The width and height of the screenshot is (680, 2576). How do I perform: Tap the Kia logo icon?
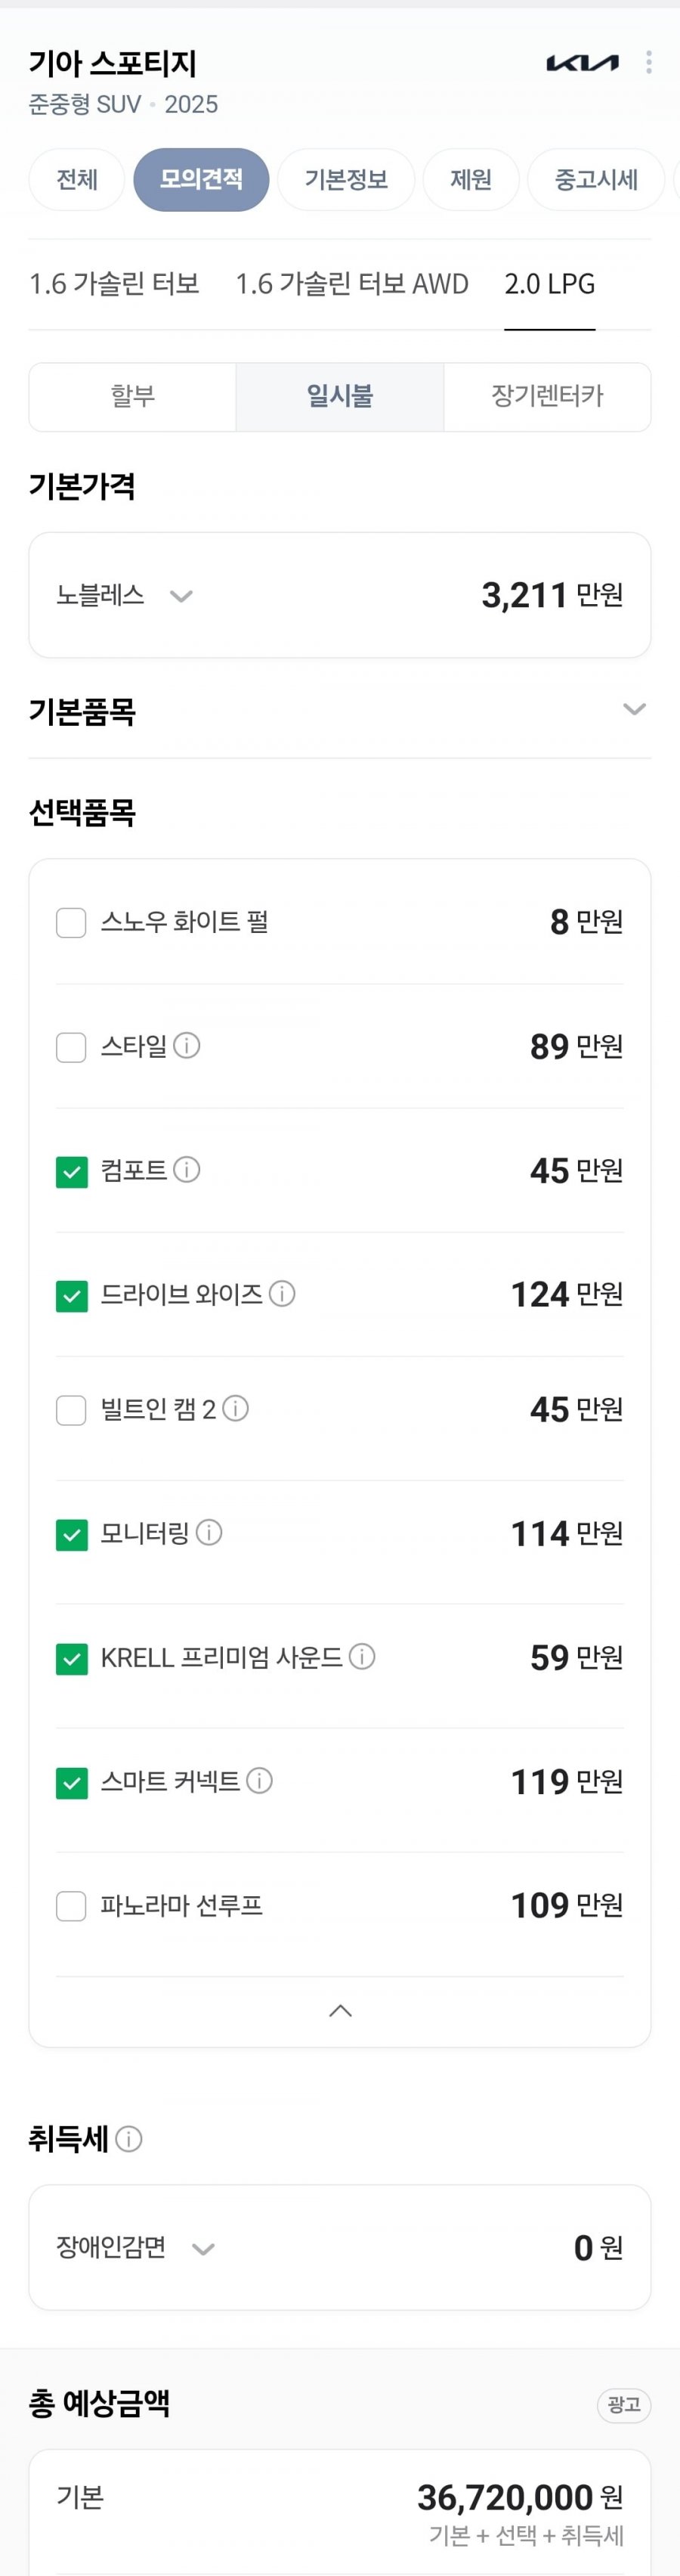[582, 63]
